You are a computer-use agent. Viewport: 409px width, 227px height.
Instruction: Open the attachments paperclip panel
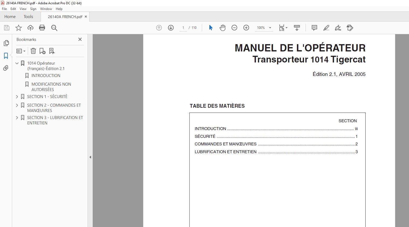6,68
